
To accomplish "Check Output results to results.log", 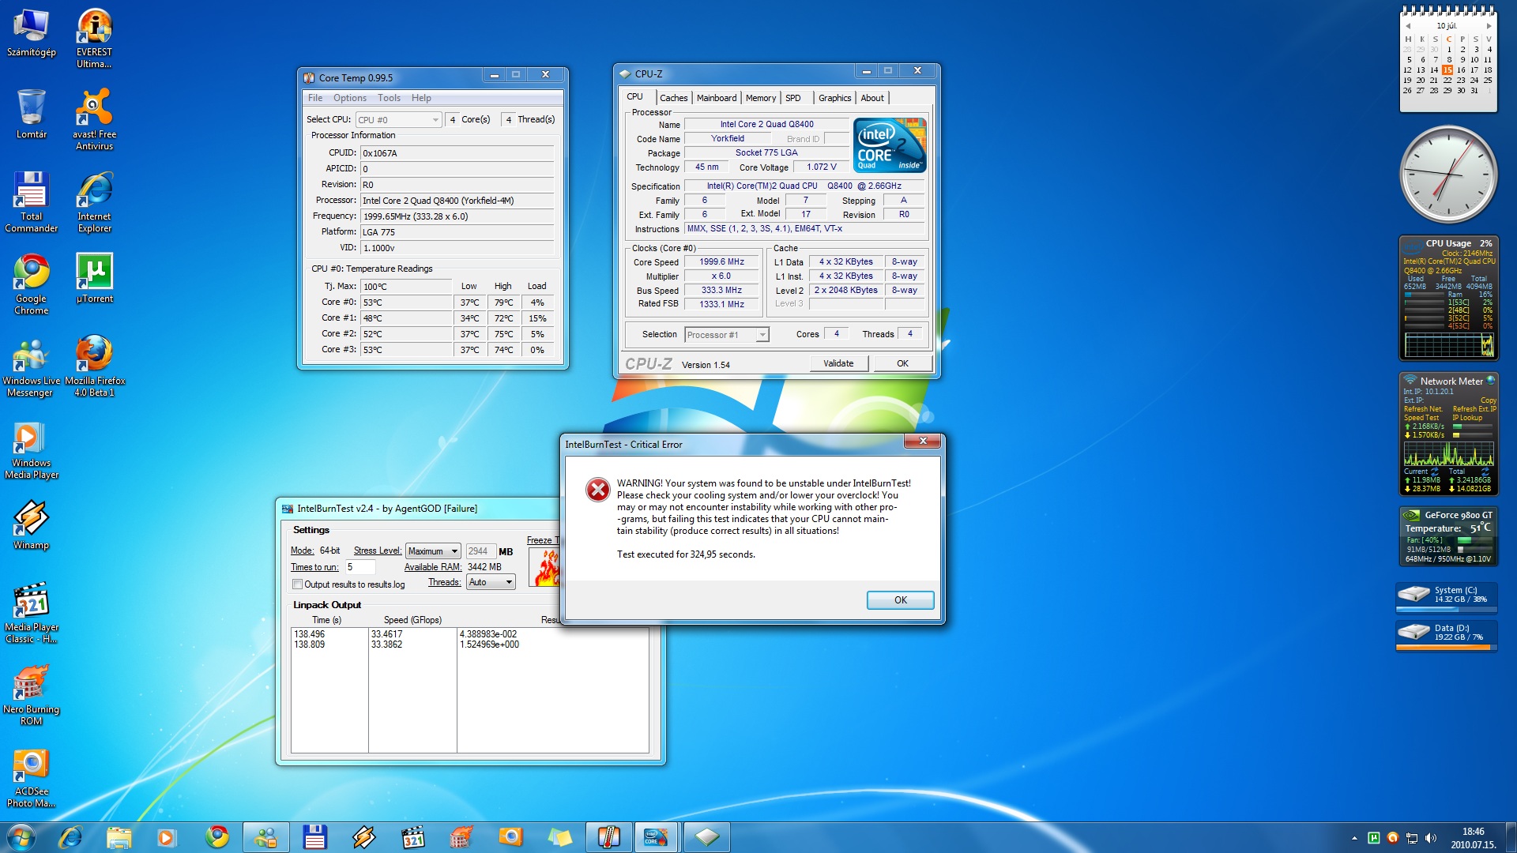I will tap(298, 584).
